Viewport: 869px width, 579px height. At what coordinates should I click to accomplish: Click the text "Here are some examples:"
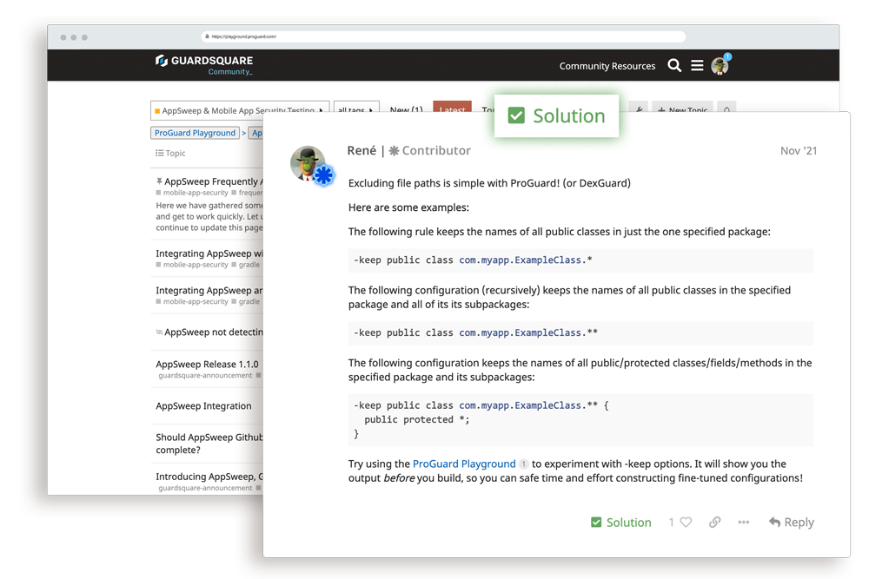click(x=408, y=207)
